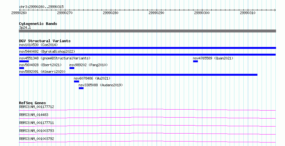This screenshot has height=146, width=285.
Task: Select the RefSeq Genes track title
Action: [33, 103]
